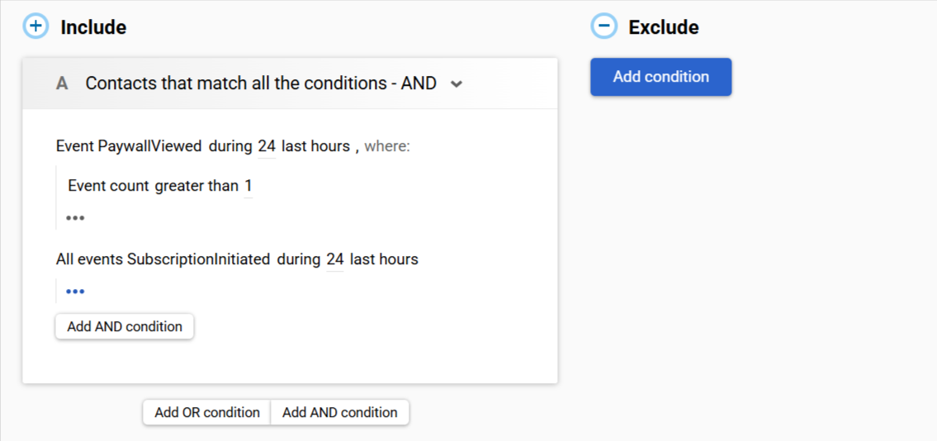This screenshot has height=441, width=937.
Task: Expand the match conditions chevron dropdown
Action: tap(456, 84)
